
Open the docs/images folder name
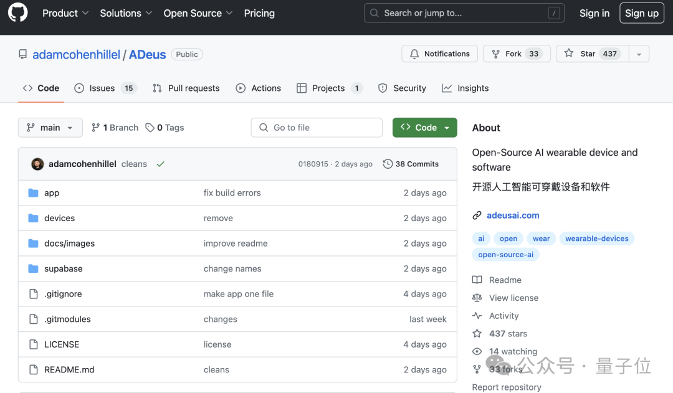pyautogui.click(x=70, y=244)
